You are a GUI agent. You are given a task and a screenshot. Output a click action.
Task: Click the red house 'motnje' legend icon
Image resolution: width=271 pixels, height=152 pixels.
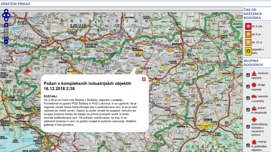coord(254,142)
